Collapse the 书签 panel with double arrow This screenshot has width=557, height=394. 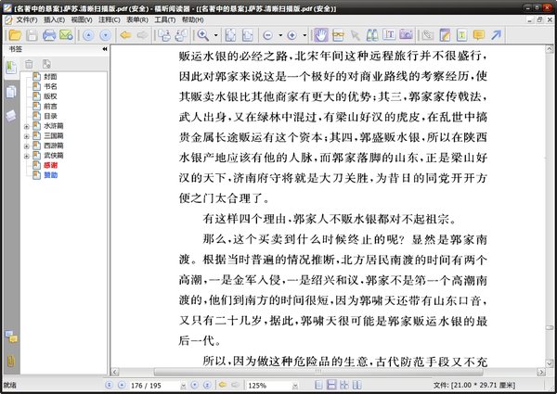coord(105,49)
